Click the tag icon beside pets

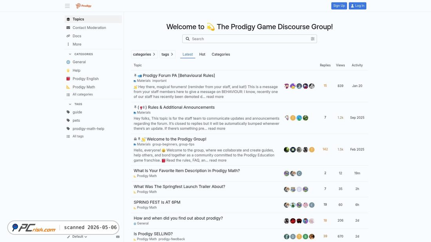click(x=68, y=120)
